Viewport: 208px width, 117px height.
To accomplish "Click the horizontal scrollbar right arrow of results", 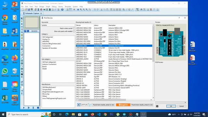I will click(151, 100).
